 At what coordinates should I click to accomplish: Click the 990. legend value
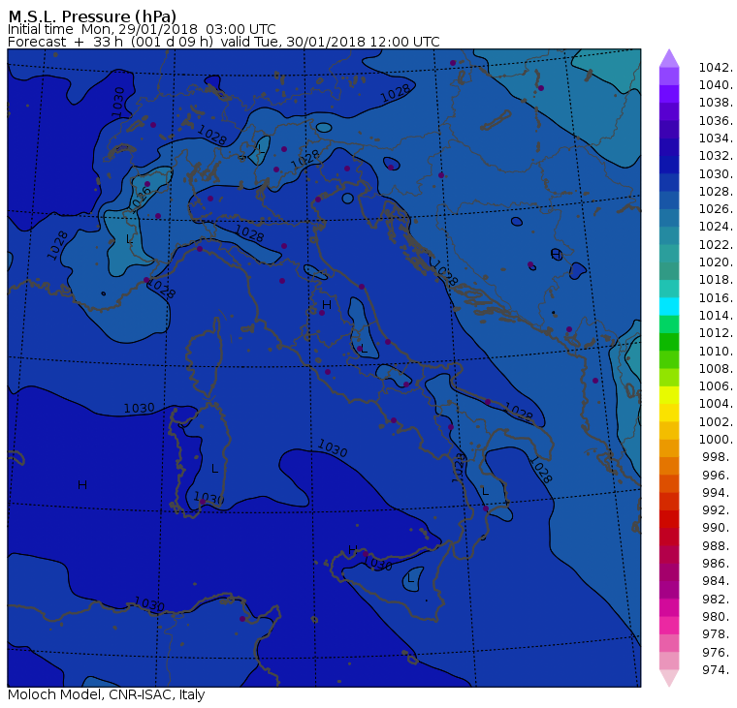pyautogui.click(x=718, y=528)
